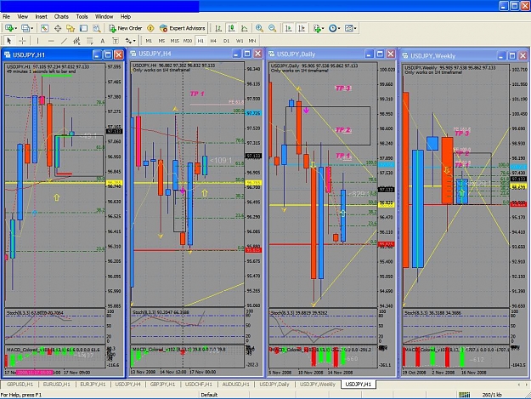Viewport: 531px width, 399px height.
Task: Switch to M15 timeframe
Action: pos(174,41)
